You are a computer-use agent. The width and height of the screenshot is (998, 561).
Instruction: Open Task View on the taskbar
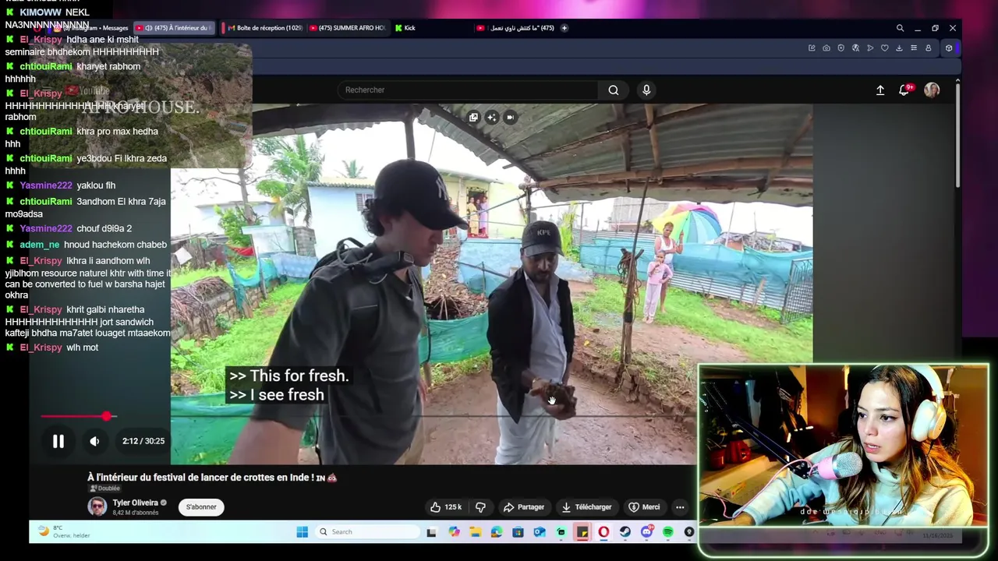pyautogui.click(x=431, y=532)
